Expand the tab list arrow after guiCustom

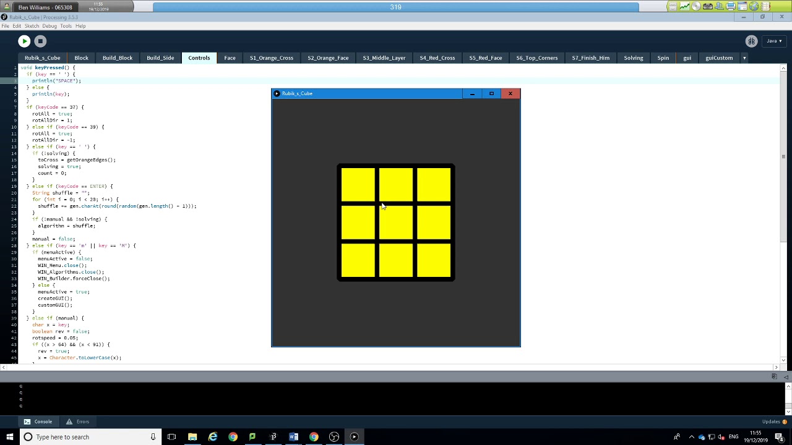coord(744,58)
